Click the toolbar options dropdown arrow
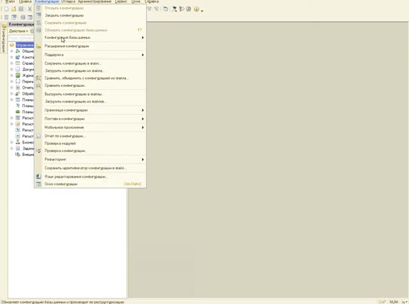The height and width of the screenshot is (304, 409). (202, 11)
